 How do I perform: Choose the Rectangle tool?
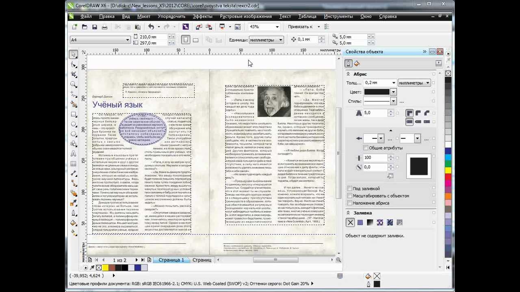point(74,114)
